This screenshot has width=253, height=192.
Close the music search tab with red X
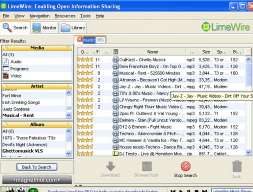(79, 40)
